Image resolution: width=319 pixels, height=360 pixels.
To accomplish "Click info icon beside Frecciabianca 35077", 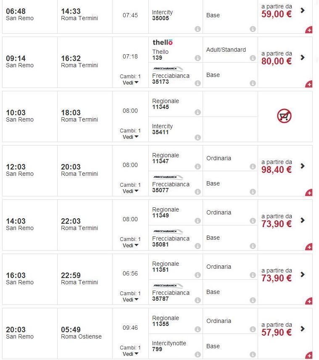I will click(x=198, y=192).
